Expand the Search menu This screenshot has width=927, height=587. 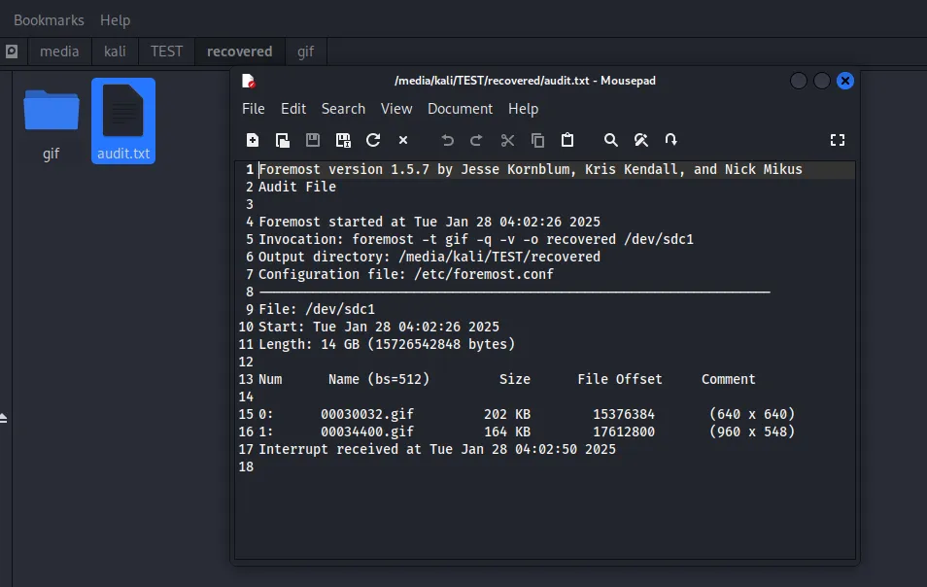pyautogui.click(x=343, y=109)
